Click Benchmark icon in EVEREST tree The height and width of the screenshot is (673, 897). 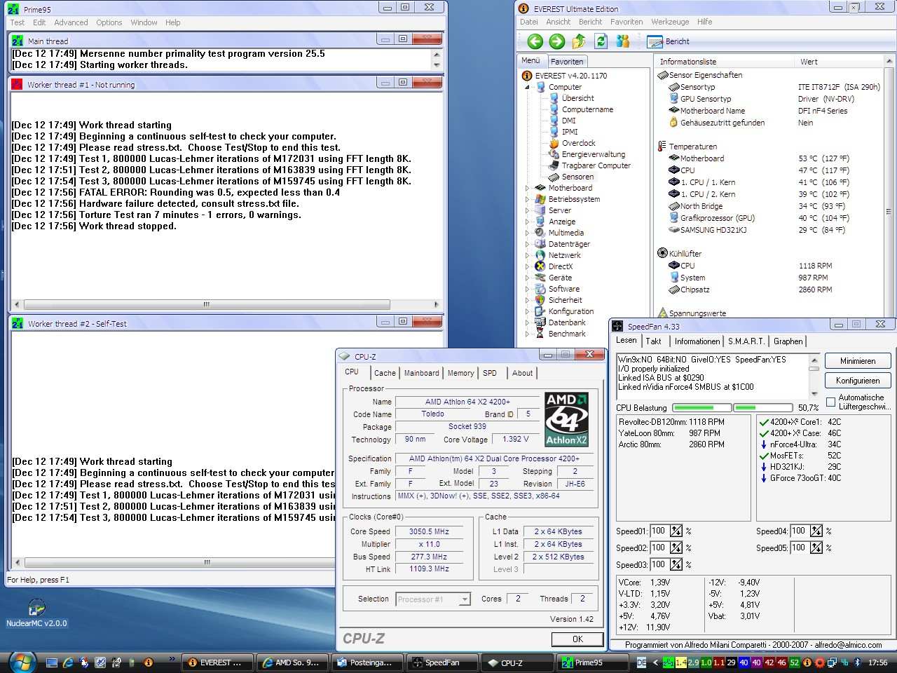tap(540, 334)
